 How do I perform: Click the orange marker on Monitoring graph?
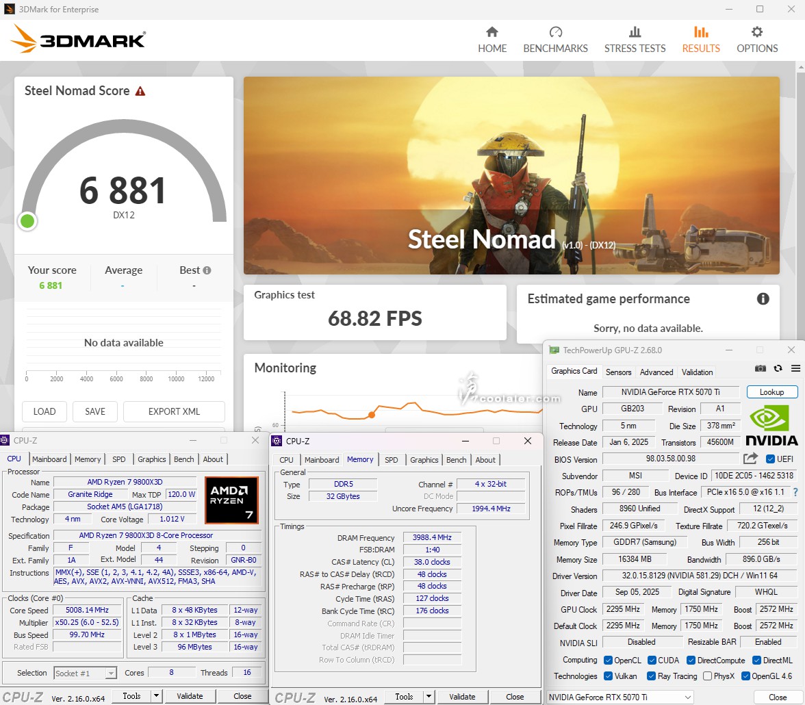point(372,415)
